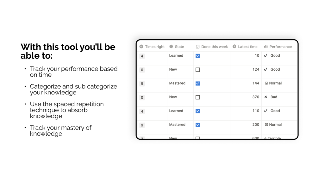Image resolution: width=318 pixels, height=179 pixels.
Task: Click the Mastered state in the 144 row
Action: click(177, 83)
